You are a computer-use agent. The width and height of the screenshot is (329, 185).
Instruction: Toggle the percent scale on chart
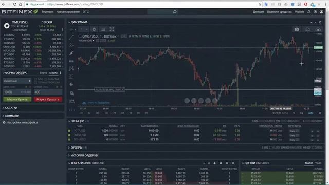tap(294, 113)
